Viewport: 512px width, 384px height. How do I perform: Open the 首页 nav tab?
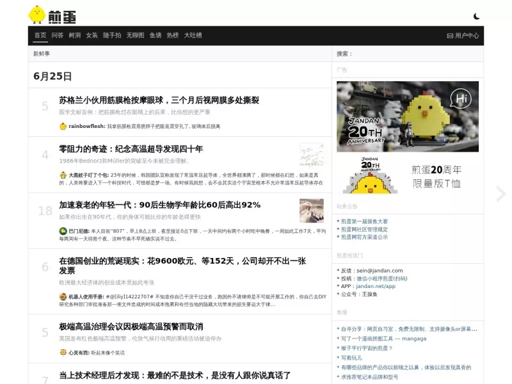tap(40, 35)
